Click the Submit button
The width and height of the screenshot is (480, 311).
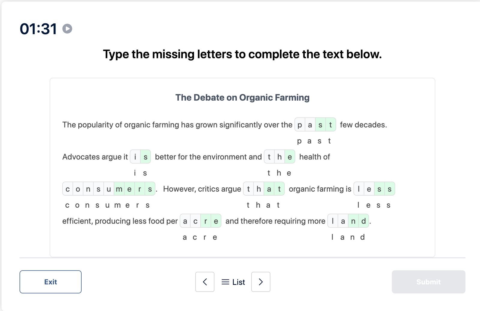point(428,282)
